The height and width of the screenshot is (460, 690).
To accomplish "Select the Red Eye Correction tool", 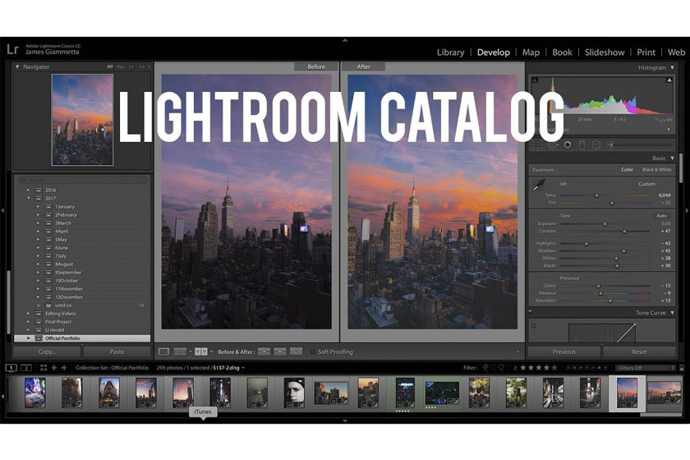I will (568, 145).
